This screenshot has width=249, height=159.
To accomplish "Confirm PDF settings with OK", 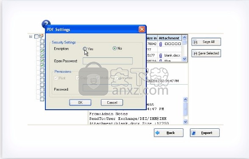I will tap(80, 102).
